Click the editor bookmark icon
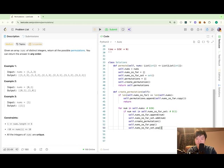 click(198, 42)
